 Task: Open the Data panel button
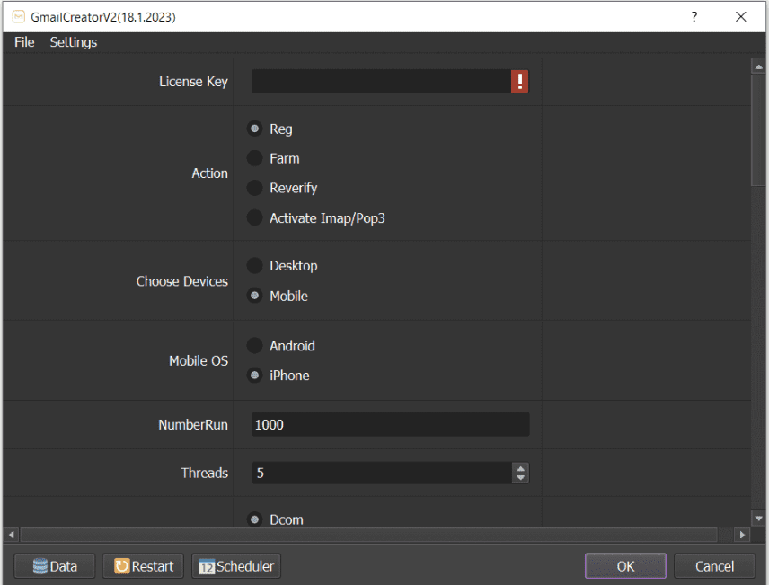click(55, 566)
